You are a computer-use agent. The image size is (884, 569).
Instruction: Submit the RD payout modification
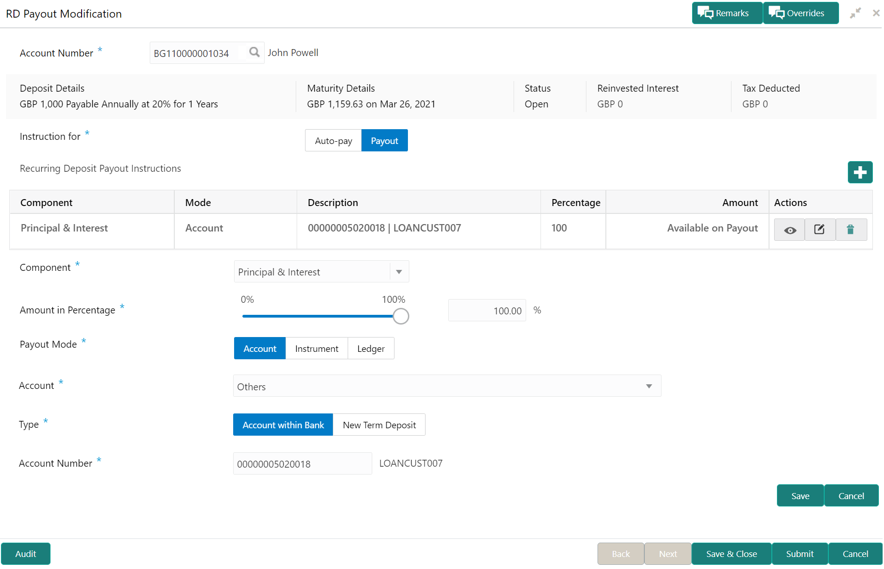[x=800, y=554]
